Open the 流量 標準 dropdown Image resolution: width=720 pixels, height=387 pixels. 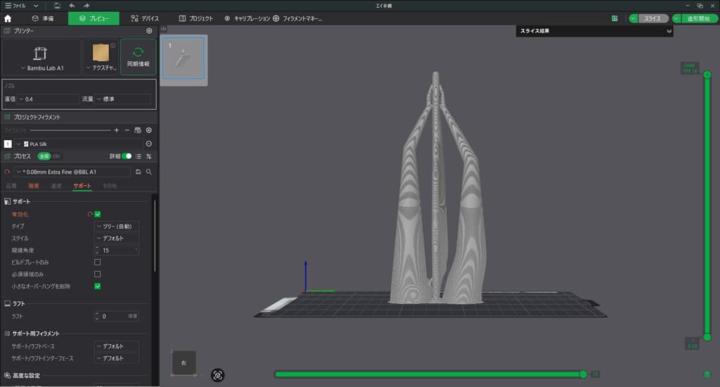click(122, 99)
